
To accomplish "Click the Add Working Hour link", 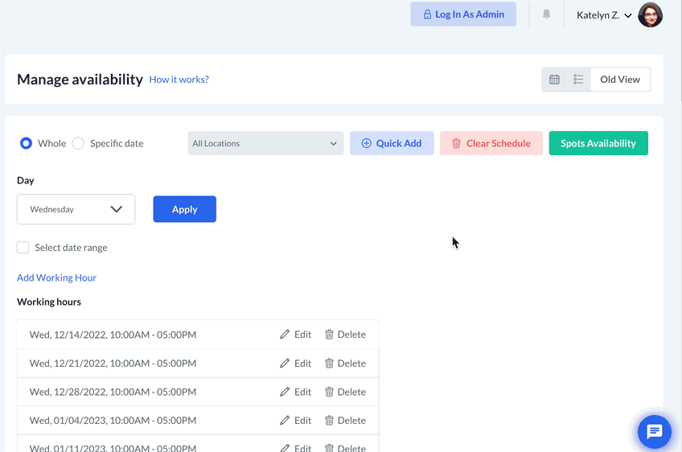I will coord(56,277).
